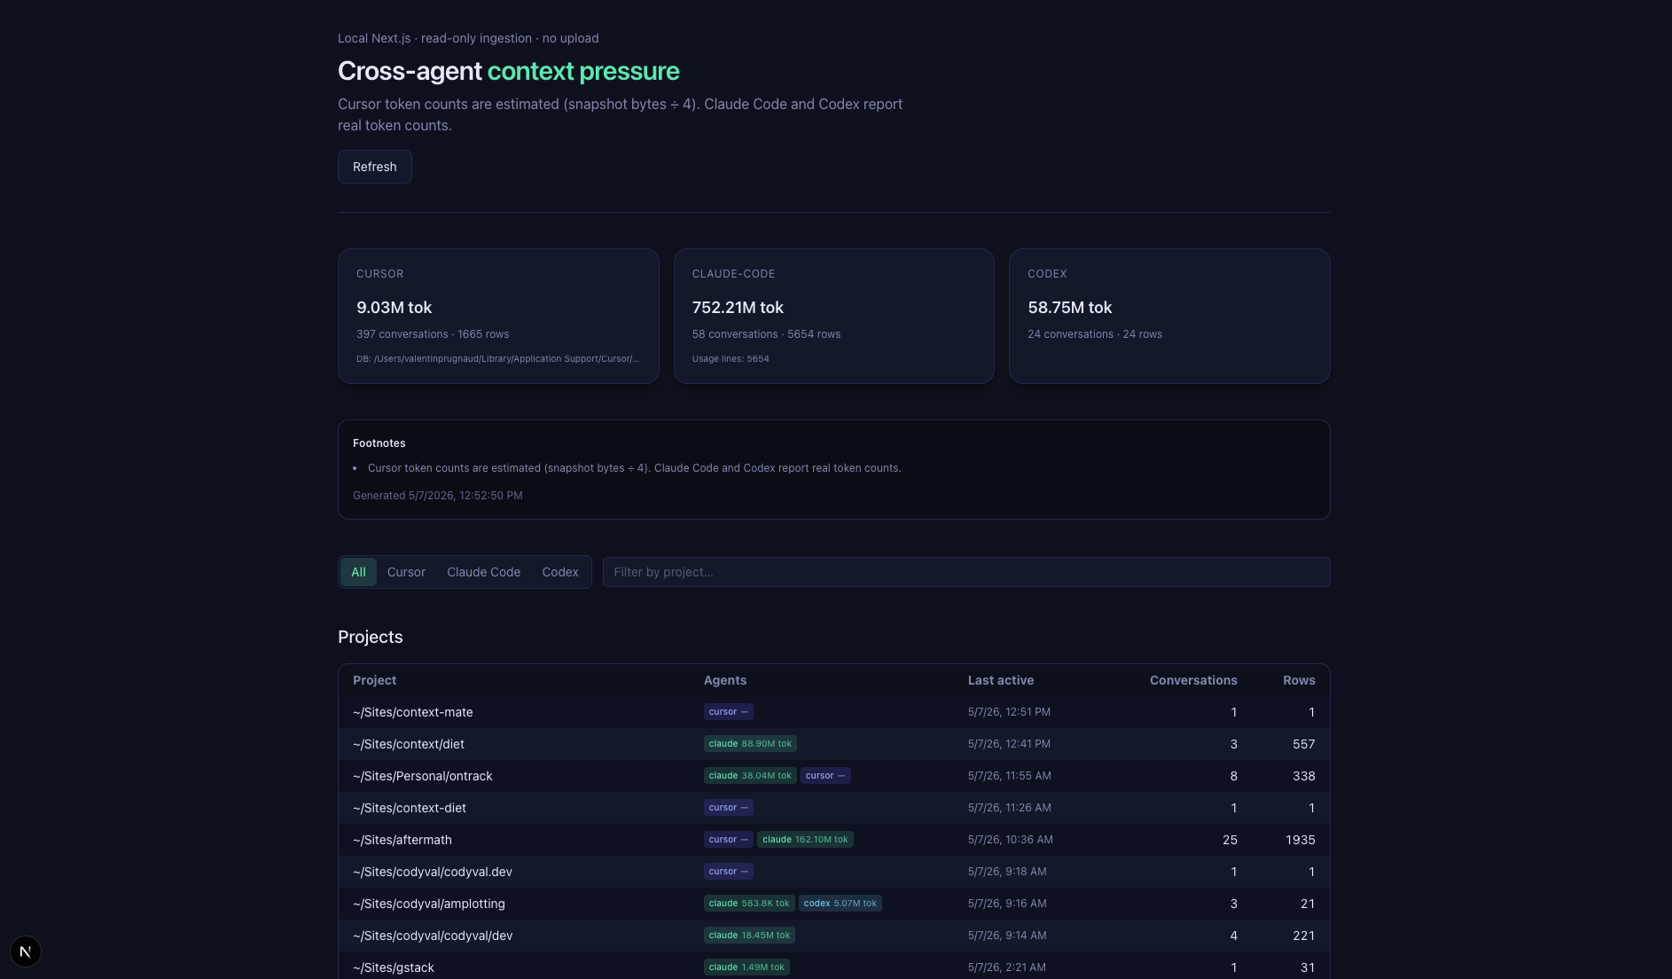Image resolution: width=1672 pixels, height=979 pixels.
Task: Switch to the Claude Code filter tab
Action: click(x=484, y=572)
